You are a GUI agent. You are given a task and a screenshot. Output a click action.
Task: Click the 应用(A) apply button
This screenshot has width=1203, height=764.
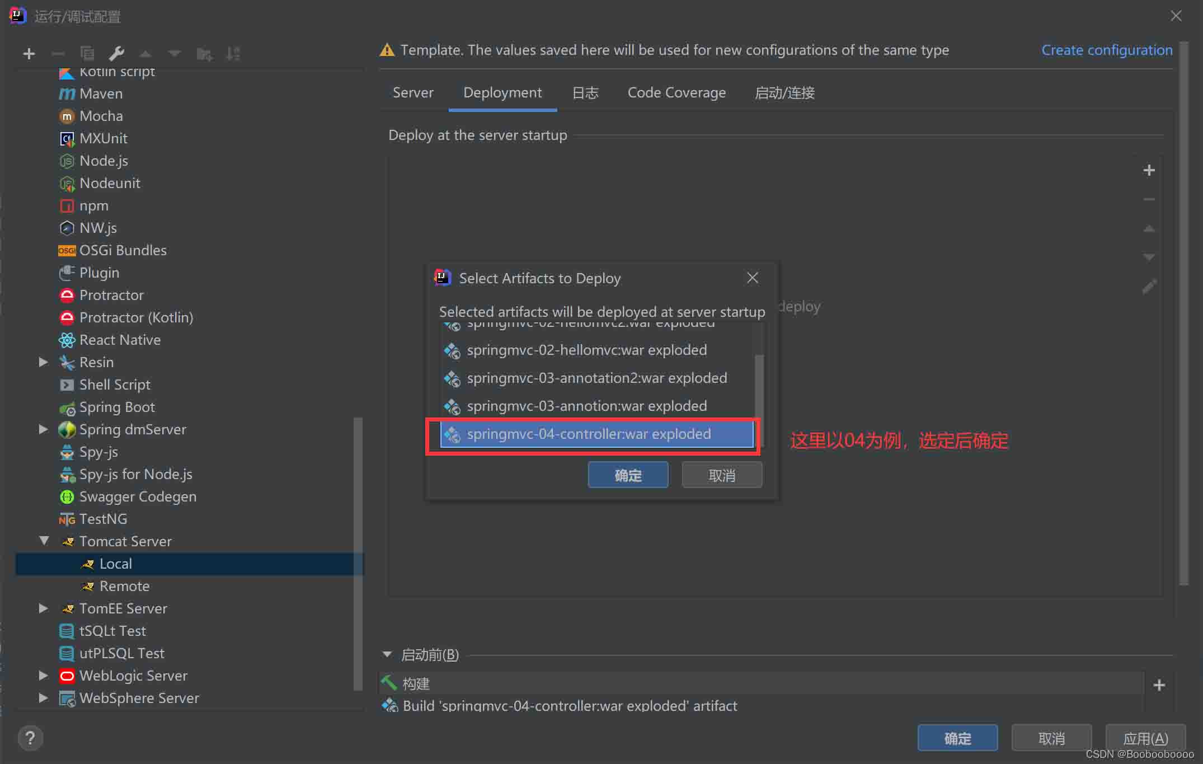tap(1145, 738)
